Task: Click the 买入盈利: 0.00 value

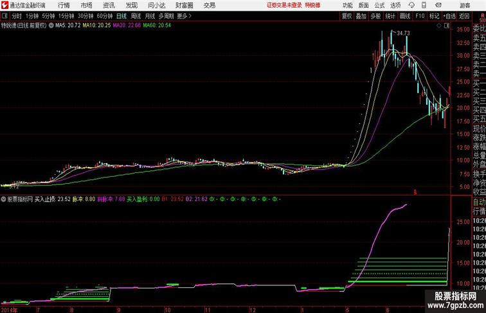Action: tap(143, 199)
